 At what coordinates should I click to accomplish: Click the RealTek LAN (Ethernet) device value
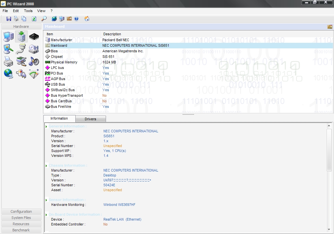(122, 219)
